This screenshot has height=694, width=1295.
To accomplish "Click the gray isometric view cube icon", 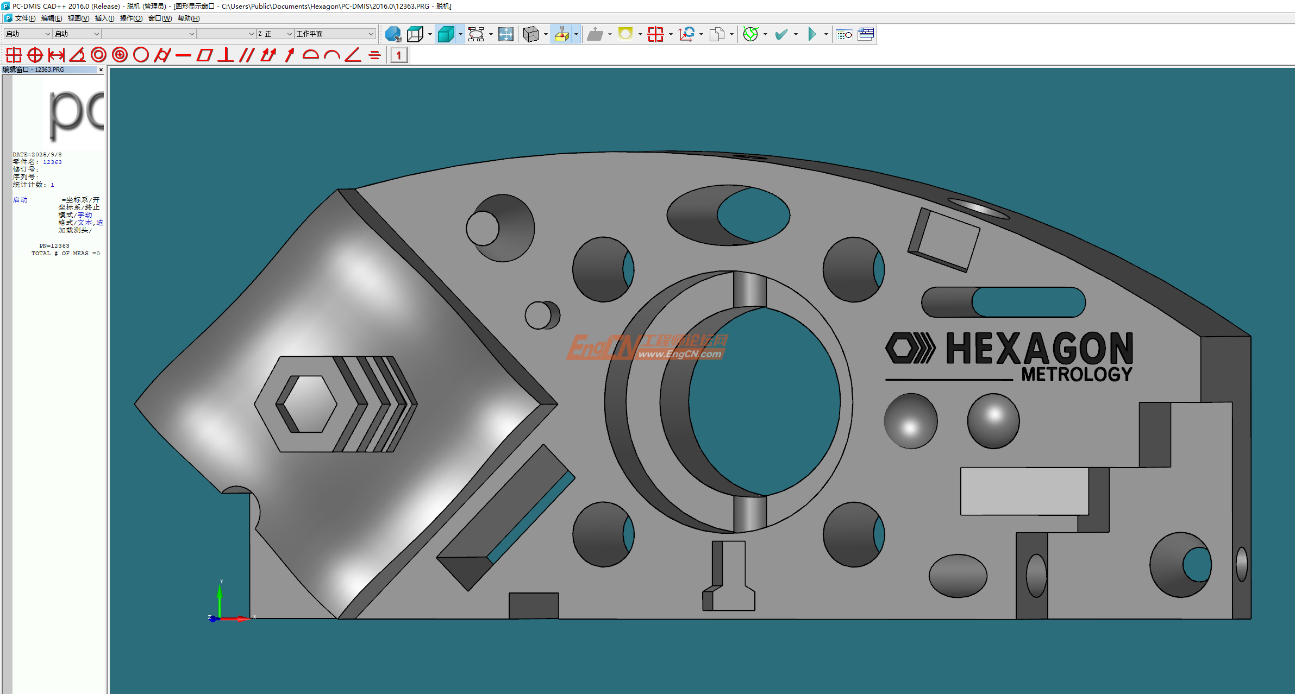I will tap(530, 34).
